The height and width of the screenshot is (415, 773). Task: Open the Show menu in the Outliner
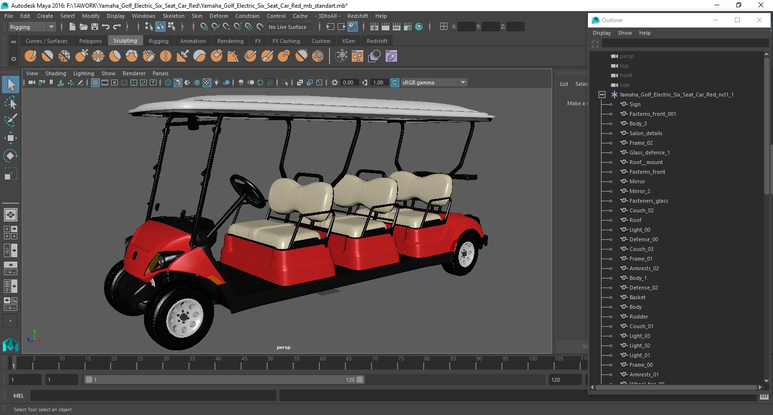[625, 33]
